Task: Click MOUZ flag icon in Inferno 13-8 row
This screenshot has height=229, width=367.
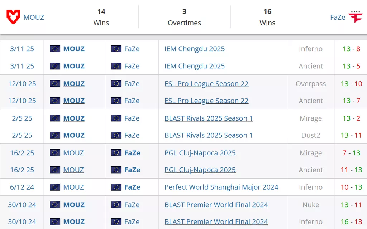Action: [55, 49]
